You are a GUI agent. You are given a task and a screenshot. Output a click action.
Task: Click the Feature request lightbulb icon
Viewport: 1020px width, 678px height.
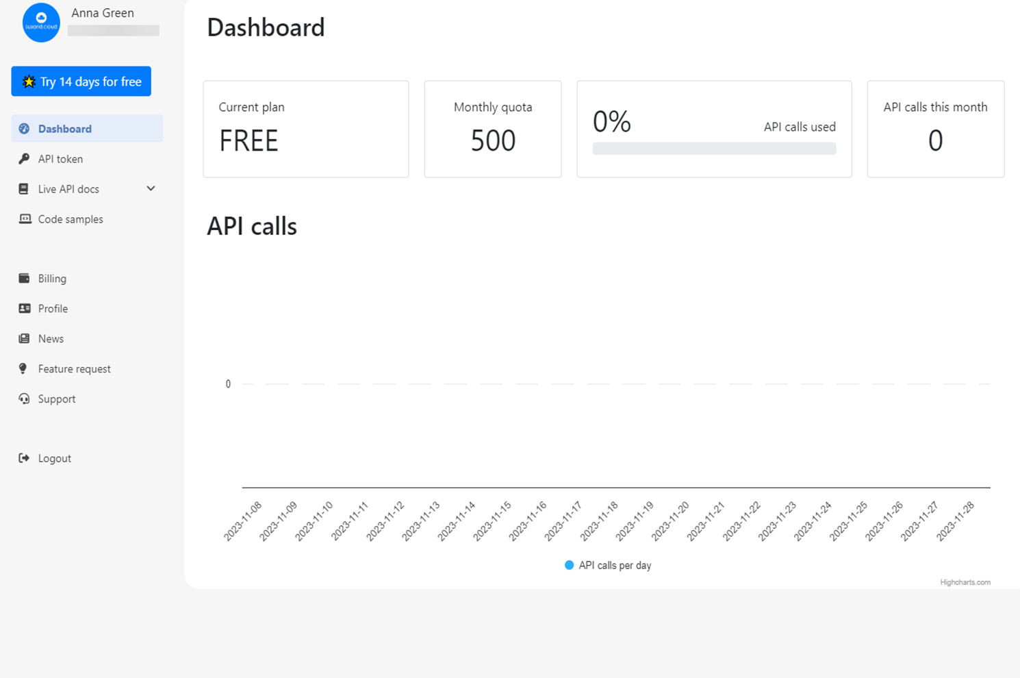25,368
